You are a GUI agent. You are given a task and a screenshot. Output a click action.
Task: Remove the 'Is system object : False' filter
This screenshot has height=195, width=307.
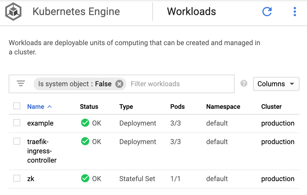119,84
